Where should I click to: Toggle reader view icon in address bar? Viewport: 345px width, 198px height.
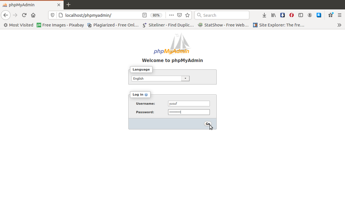click(x=145, y=15)
